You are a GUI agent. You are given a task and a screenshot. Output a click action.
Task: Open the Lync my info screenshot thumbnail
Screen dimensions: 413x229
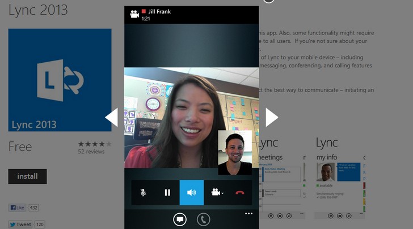click(x=339, y=178)
